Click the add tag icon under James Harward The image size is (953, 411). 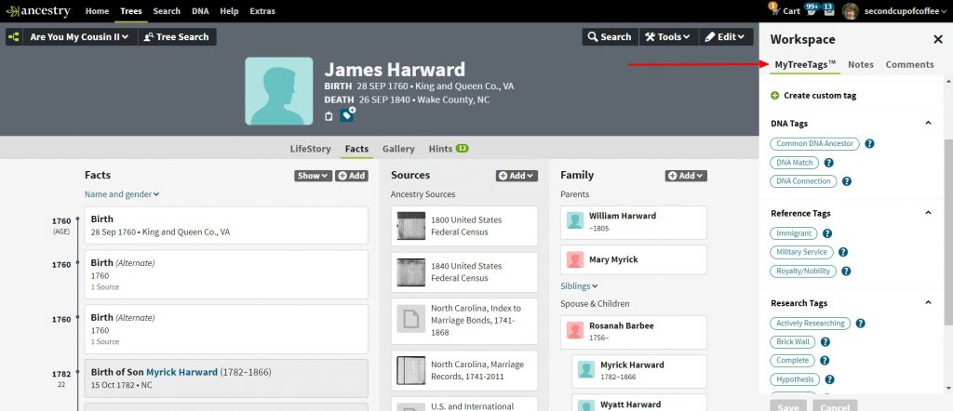coord(347,114)
